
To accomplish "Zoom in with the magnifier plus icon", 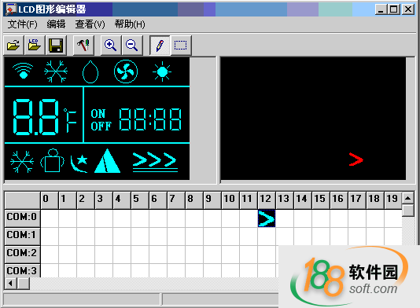I will tap(111, 46).
